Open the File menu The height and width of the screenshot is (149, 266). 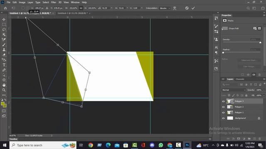8,2
